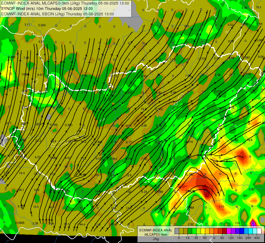
Task: Select the legend tick label 400
Action: click(257, 238)
